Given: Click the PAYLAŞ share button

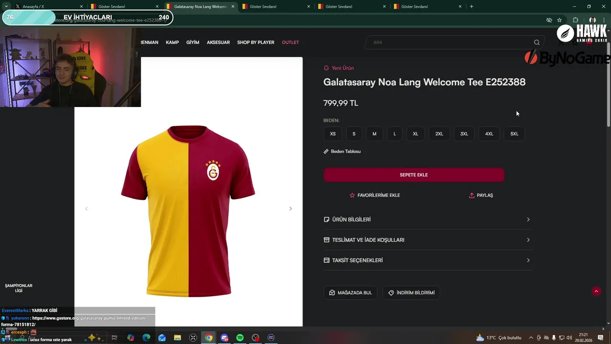Looking at the screenshot, I should tap(481, 195).
